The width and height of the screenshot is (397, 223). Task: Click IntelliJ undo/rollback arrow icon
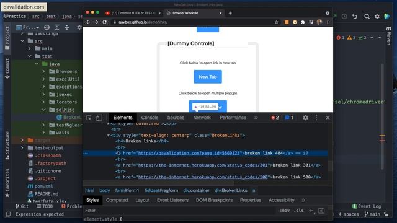tap(355, 17)
